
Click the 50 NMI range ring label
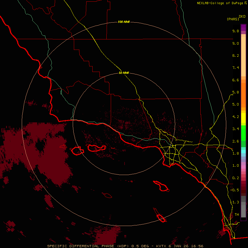[x=124, y=73]
